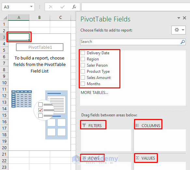The height and width of the screenshot is (170, 190).
Task: Select column C header
Action: (60, 18)
